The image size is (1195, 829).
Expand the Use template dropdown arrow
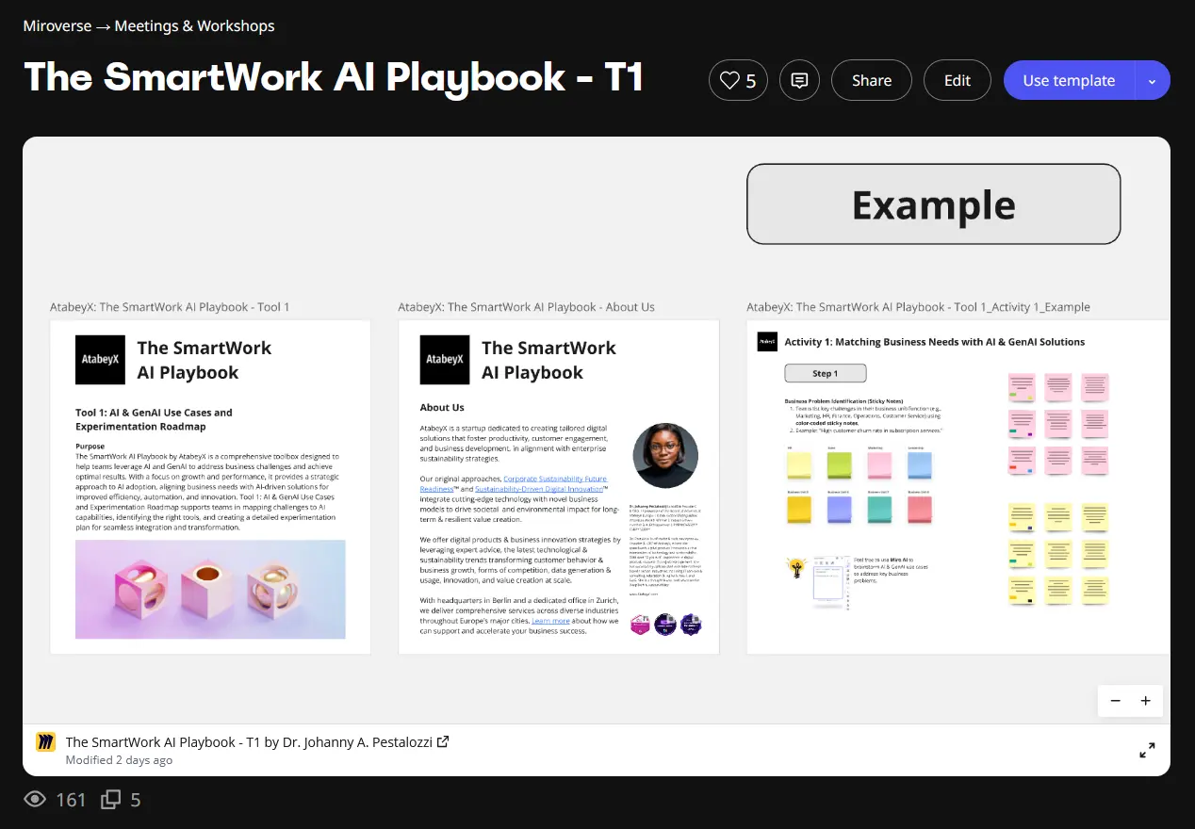(x=1153, y=81)
